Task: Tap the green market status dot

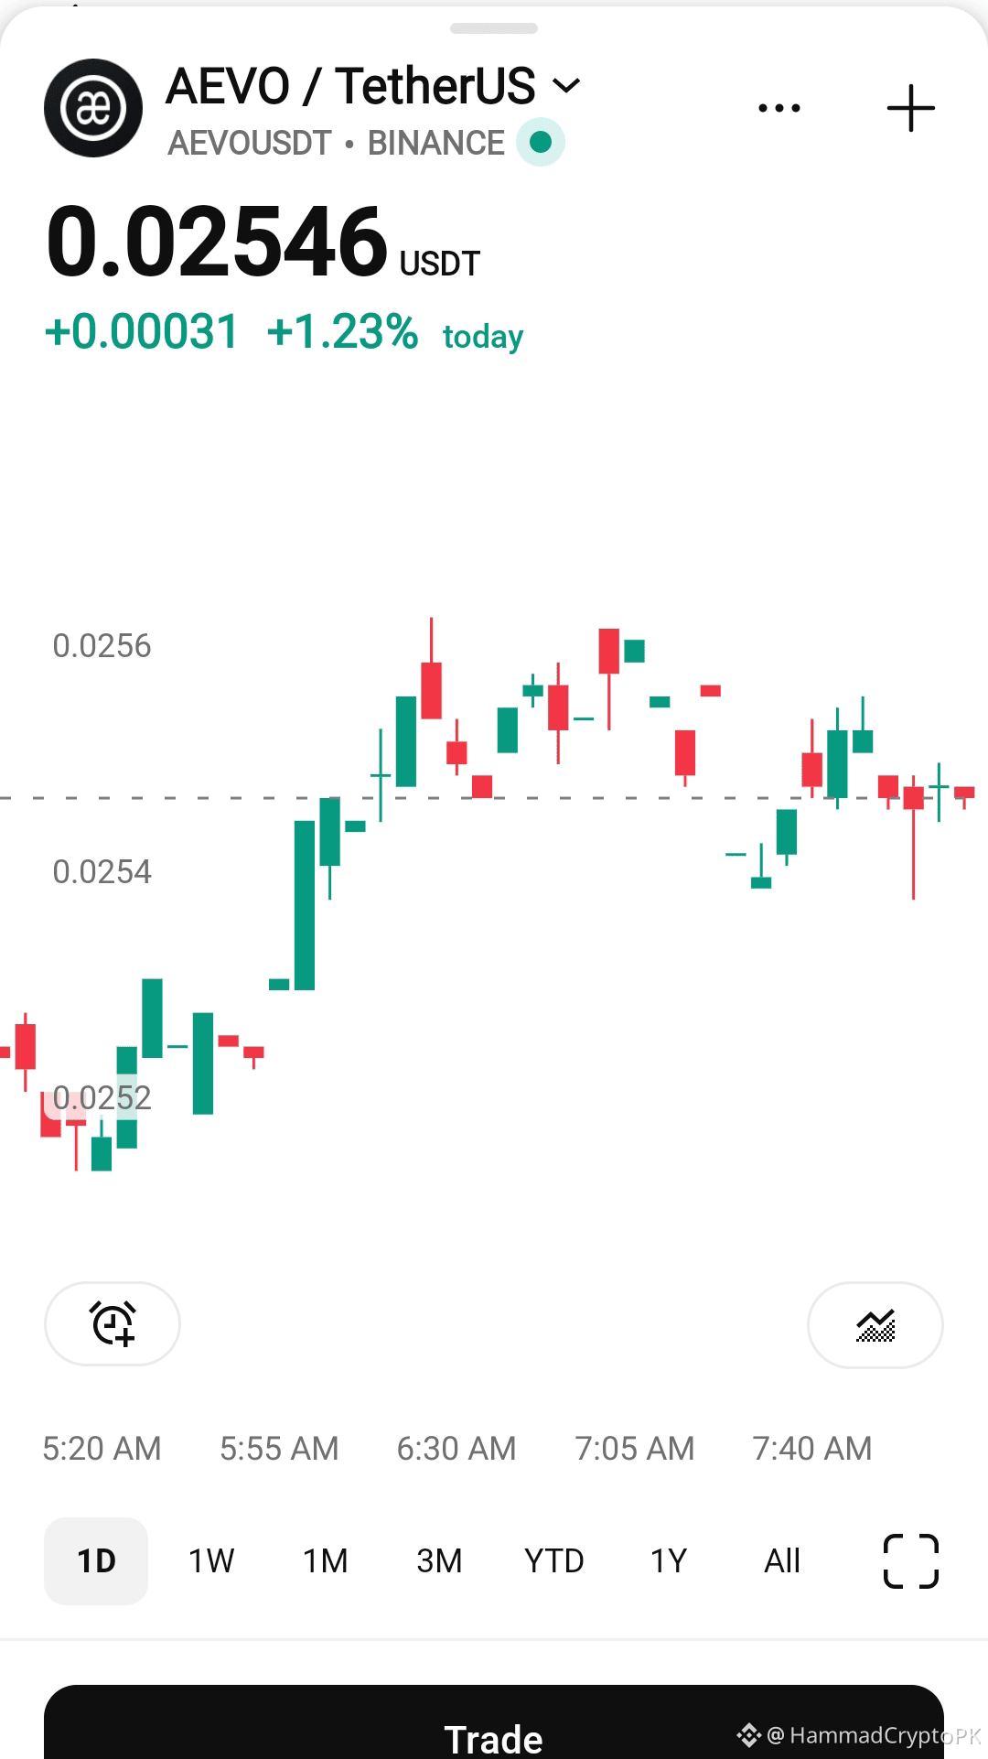Action: click(541, 143)
